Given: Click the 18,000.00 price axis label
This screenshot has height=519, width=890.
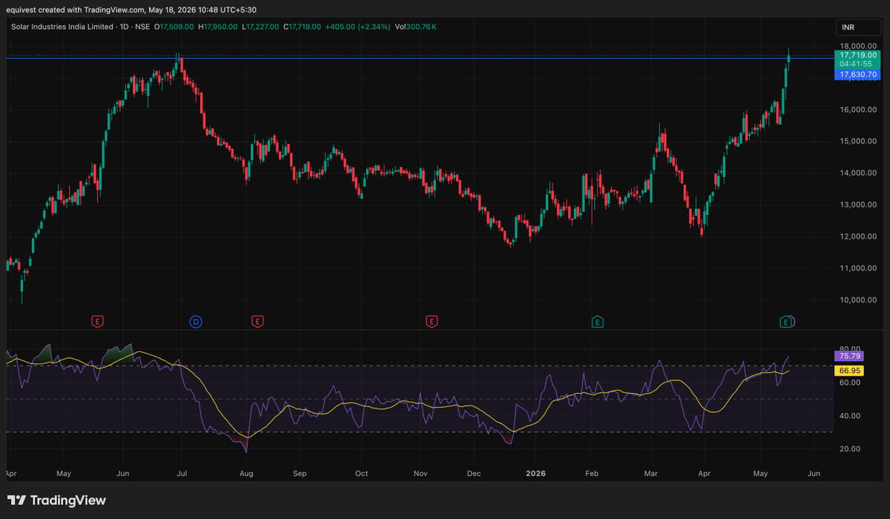Looking at the screenshot, I should click(x=858, y=46).
